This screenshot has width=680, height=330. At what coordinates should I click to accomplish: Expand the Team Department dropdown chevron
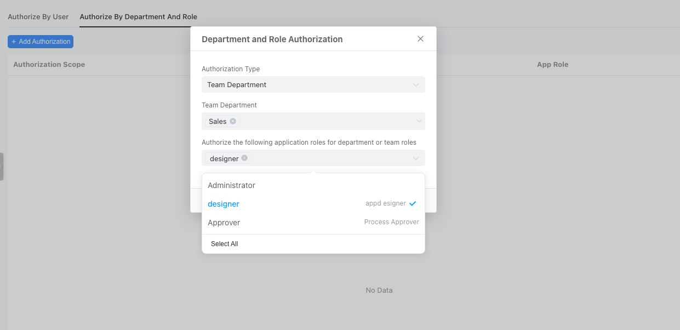(419, 121)
